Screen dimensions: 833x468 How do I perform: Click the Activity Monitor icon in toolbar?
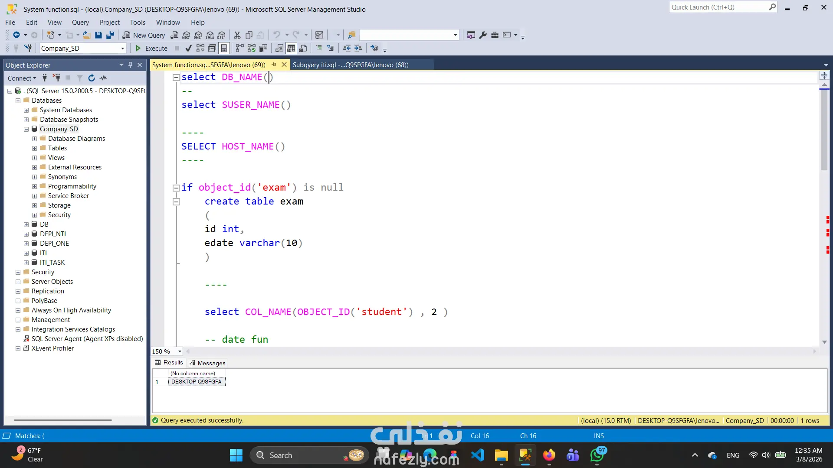319,35
